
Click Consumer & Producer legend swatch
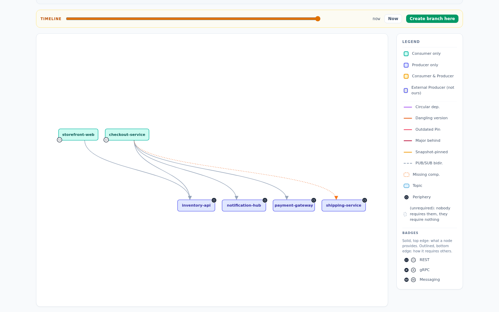point(406,76)
